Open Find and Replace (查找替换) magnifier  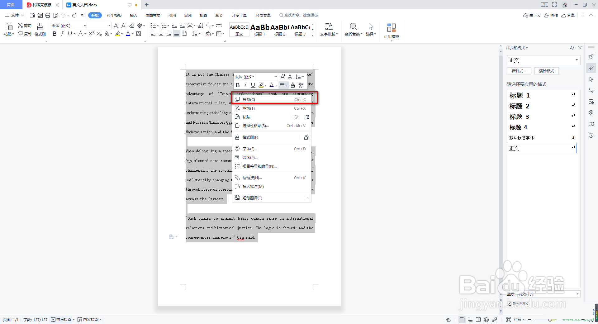pos(353,29)
